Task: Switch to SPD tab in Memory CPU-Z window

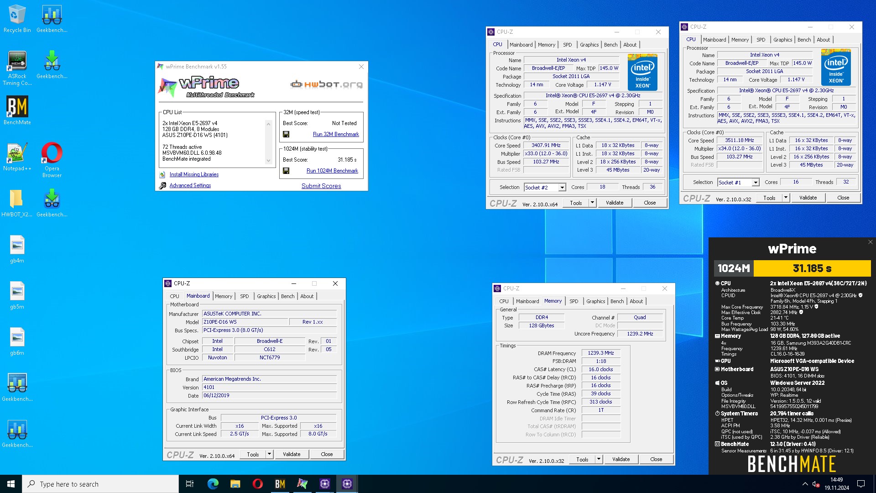Action: click(574, 301)
